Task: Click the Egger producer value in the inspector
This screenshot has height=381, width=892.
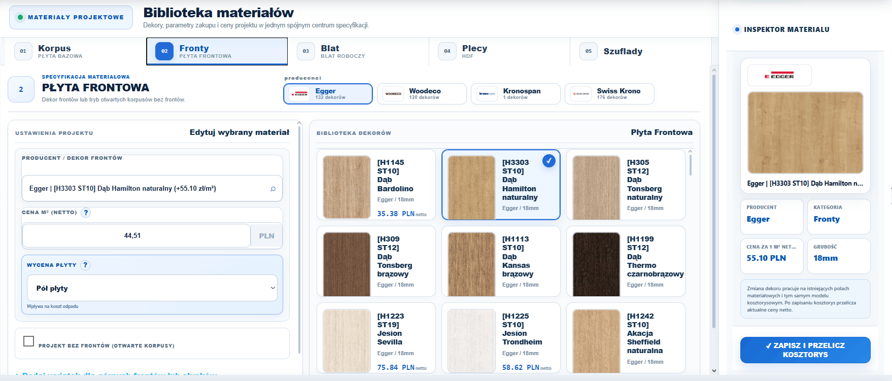Action: point(758,219)
